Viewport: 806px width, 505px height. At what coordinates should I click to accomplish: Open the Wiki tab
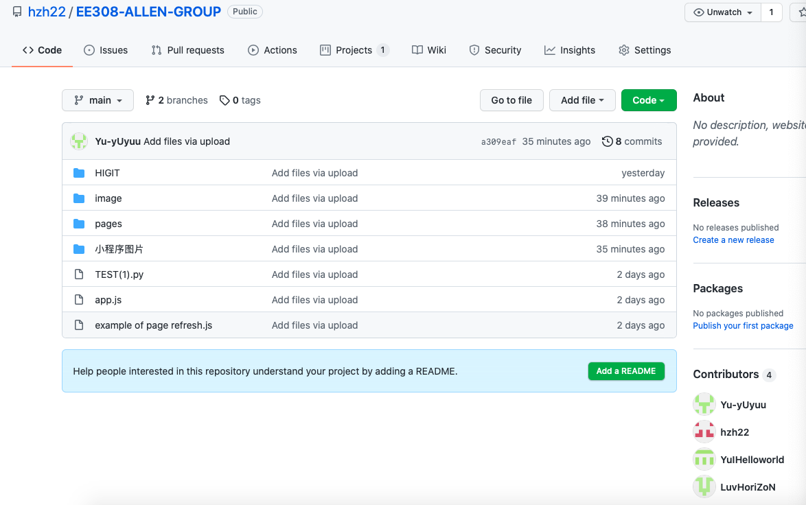click(x=428, y=50)
